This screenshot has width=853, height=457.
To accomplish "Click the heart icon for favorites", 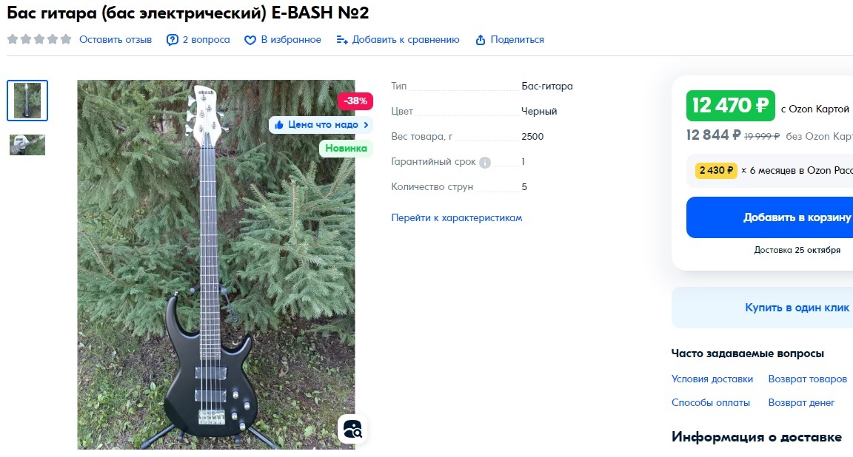I will click(250, 40).
